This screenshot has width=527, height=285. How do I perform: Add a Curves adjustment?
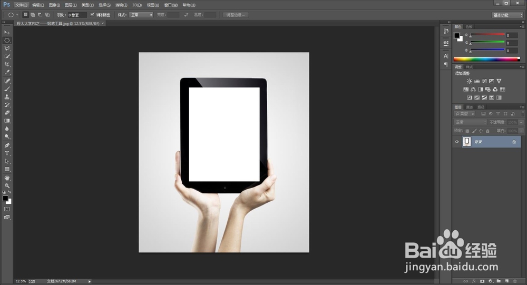coord(484,81)
